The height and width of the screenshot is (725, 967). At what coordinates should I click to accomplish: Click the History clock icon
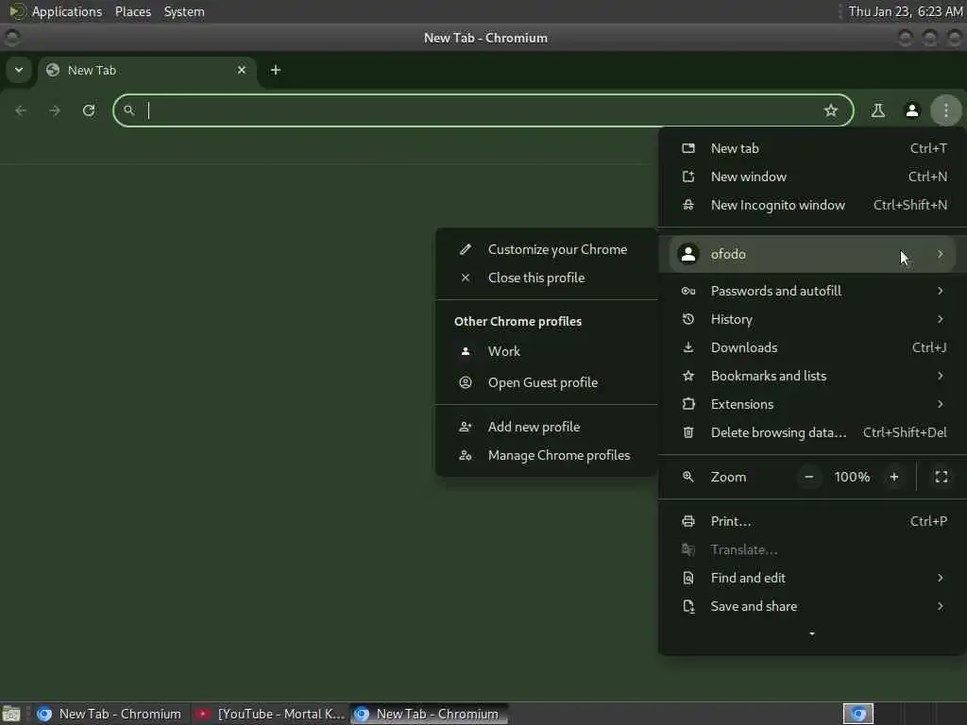point(688,319)
